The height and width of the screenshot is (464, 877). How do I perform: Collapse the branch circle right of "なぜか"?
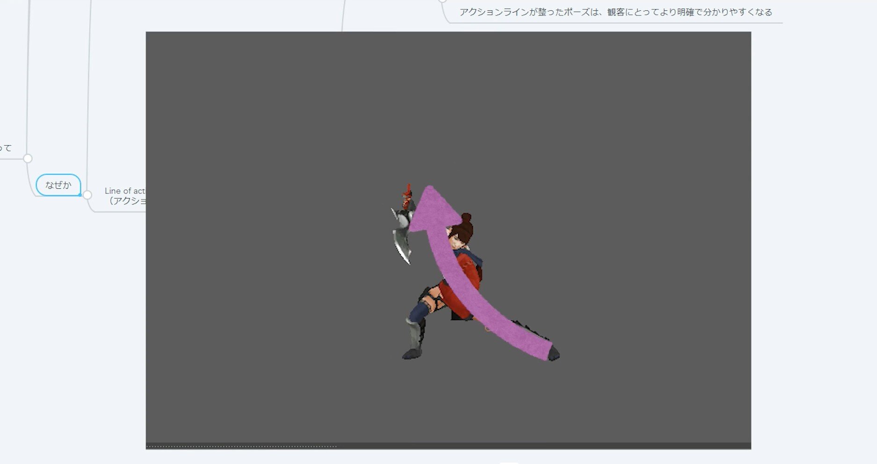click(87, 195)
